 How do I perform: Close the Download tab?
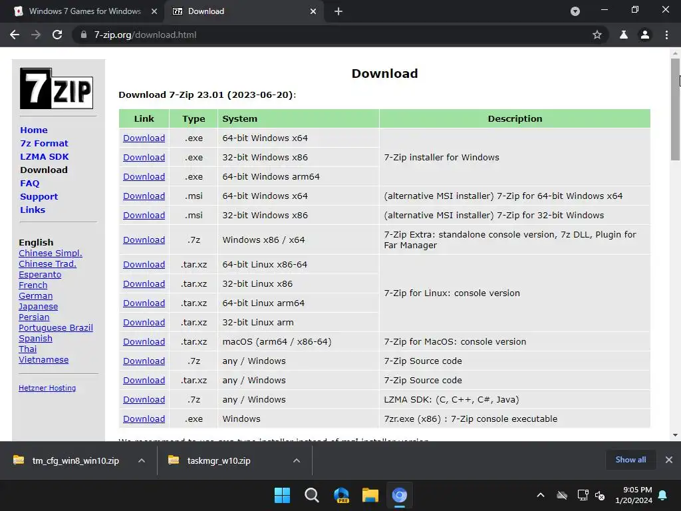(x=313, y=11)
